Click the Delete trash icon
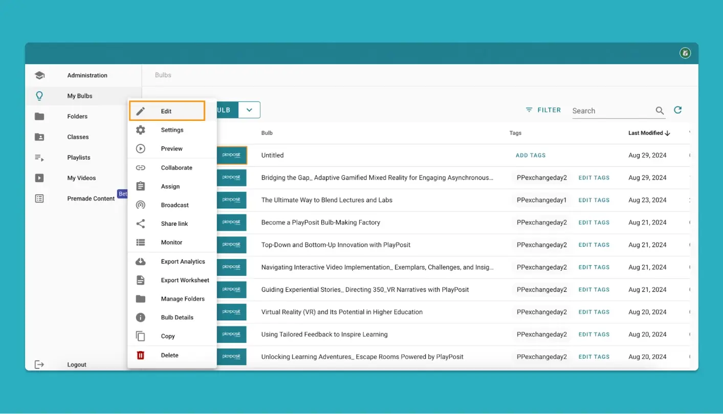The height and width of the screenshot is (414, 723). click(141, 355)
